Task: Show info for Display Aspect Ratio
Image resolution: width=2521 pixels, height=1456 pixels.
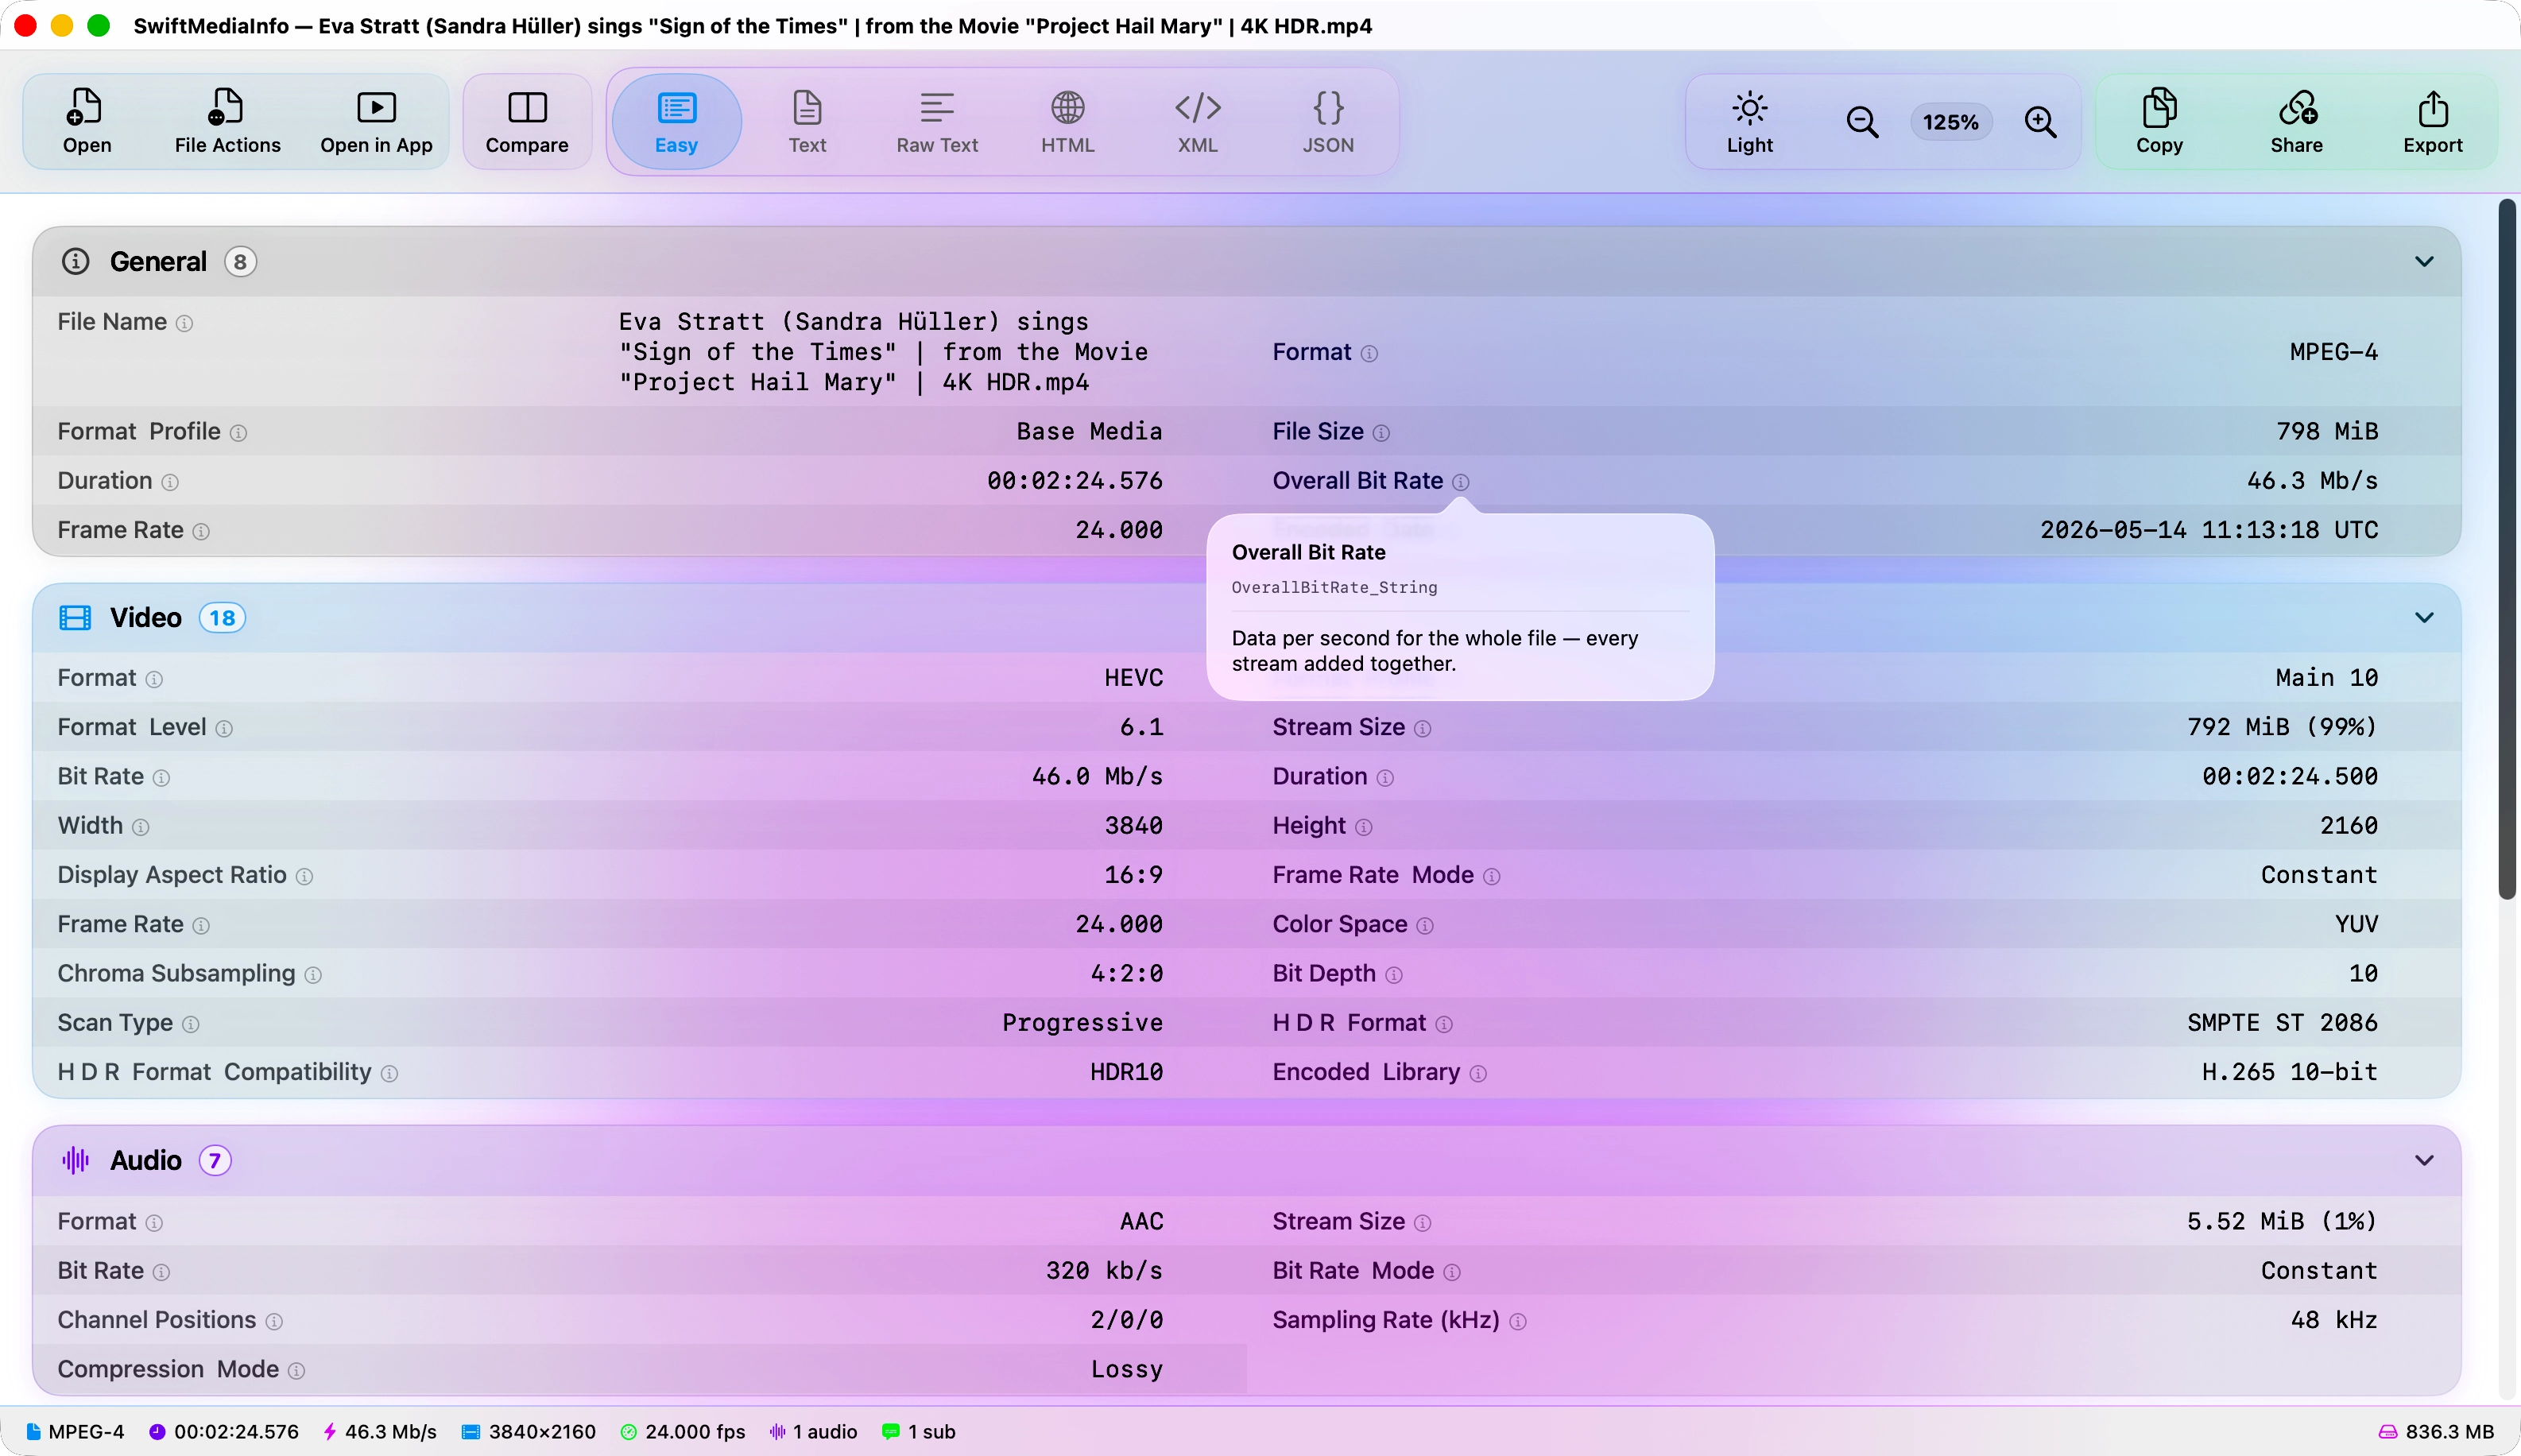Action: coord(305,876)
